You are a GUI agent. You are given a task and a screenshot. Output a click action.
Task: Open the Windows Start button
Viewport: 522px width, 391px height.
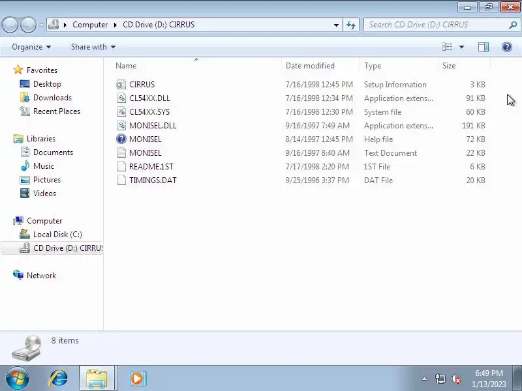(x=18, y=378)
